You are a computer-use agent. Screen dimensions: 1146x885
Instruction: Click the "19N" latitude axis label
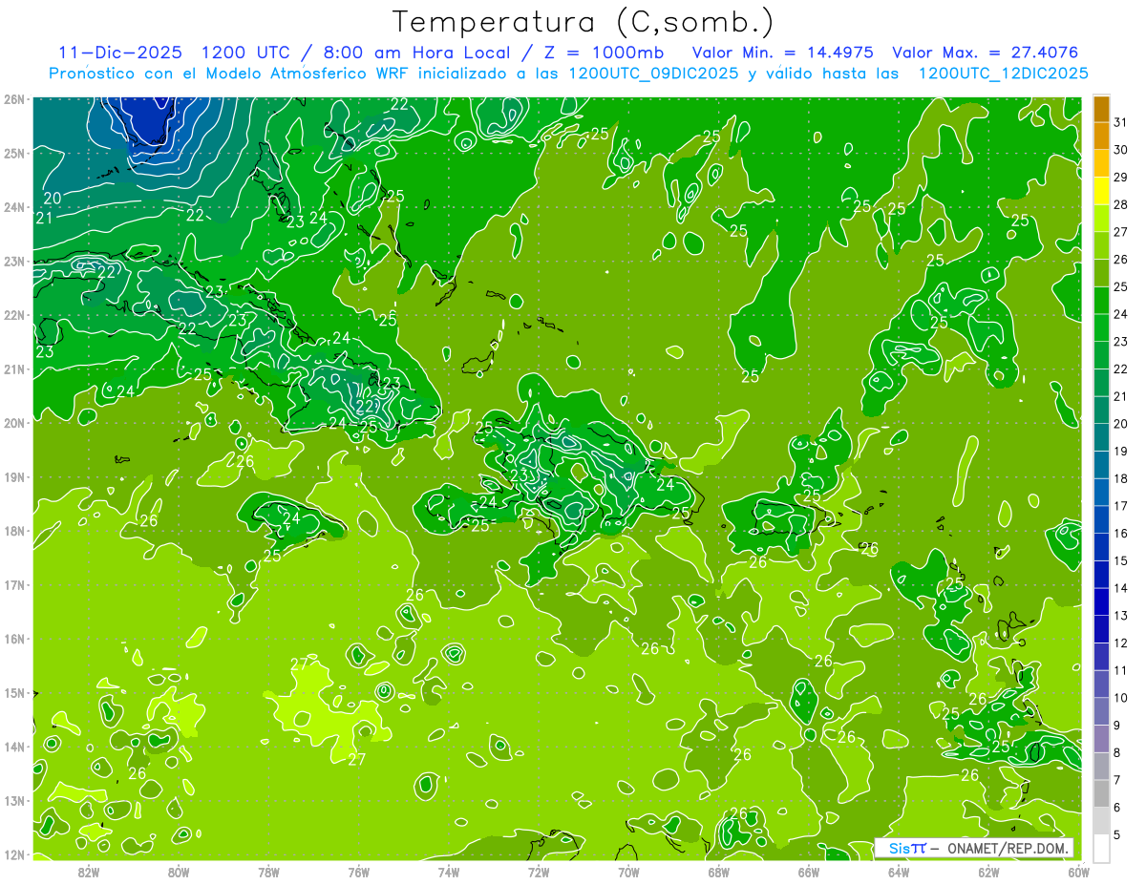(14, 476)
